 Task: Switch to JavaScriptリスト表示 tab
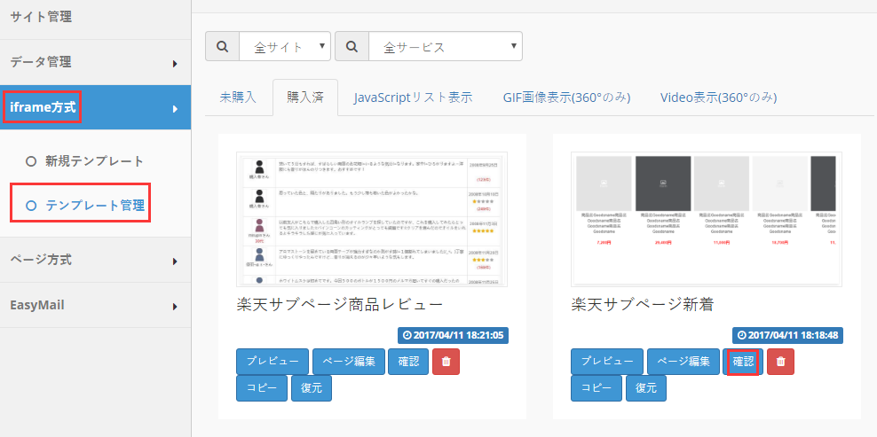click(x=413, y=98)
